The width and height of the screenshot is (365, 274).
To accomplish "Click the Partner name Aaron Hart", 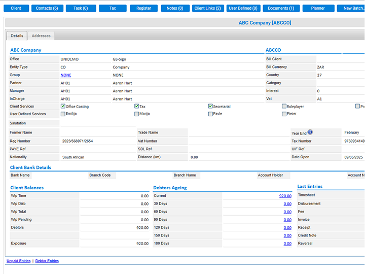I will click(122, 83).
